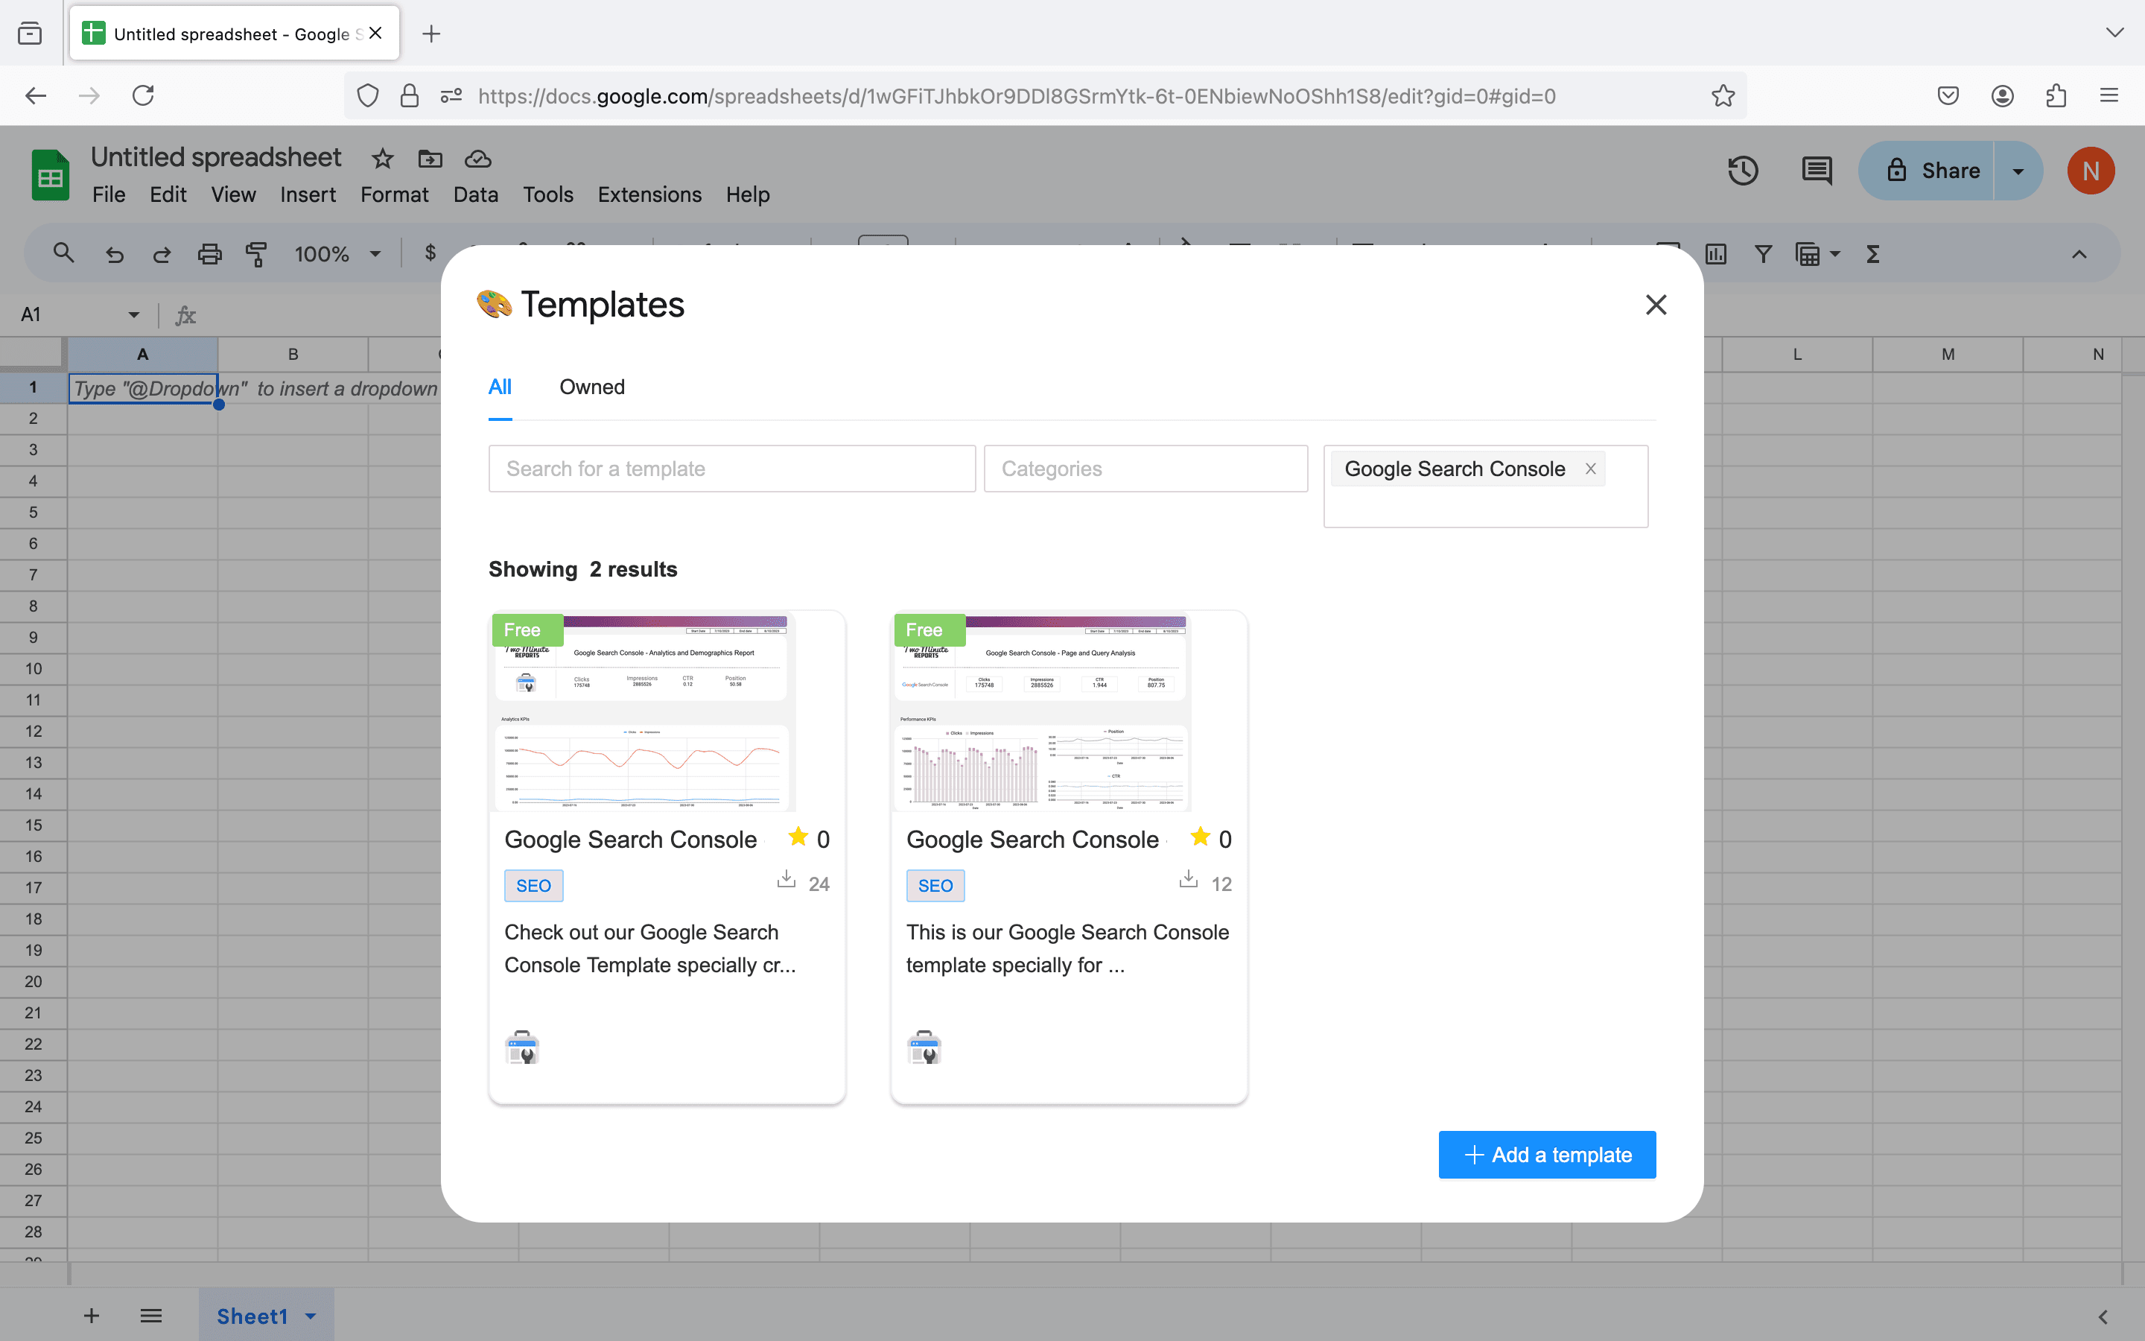Open the Categories dropdown field

tap(1145, 469)
